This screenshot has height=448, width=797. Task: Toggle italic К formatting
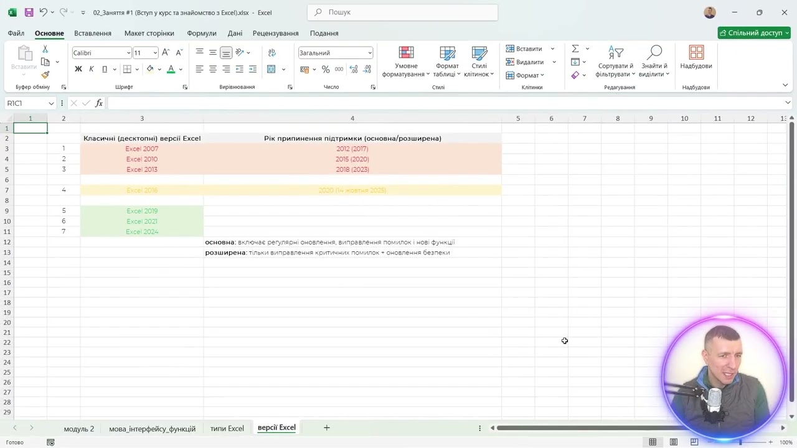coord(92,69)
